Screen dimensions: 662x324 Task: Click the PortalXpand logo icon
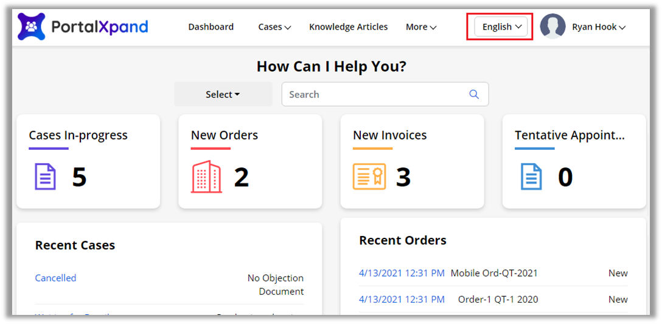31,27
